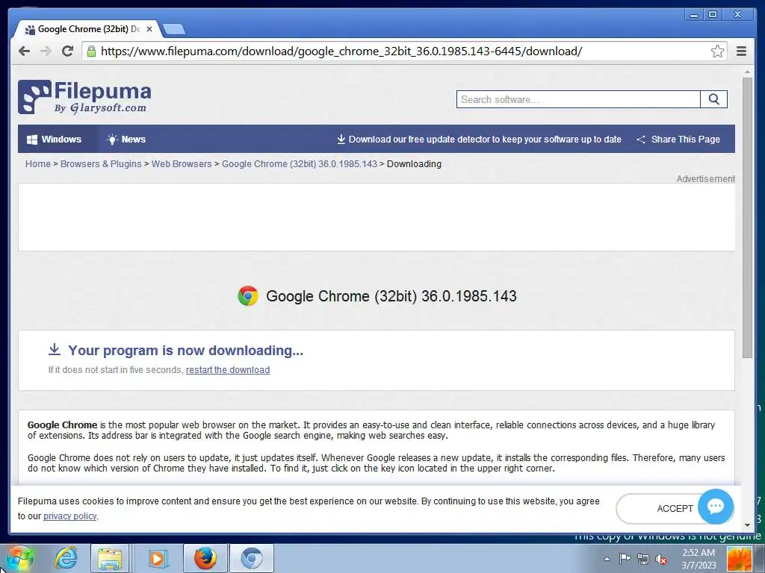Click the Google Chrome logo beside the title
The width and height of the screenshot is (765, 573).
[248, 295]
